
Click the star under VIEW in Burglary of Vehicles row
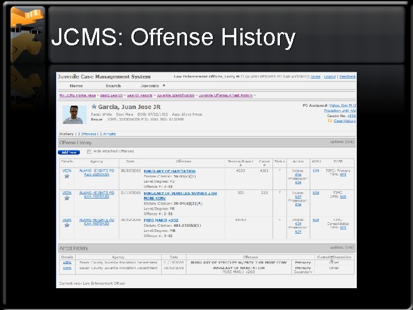point(67,198)
